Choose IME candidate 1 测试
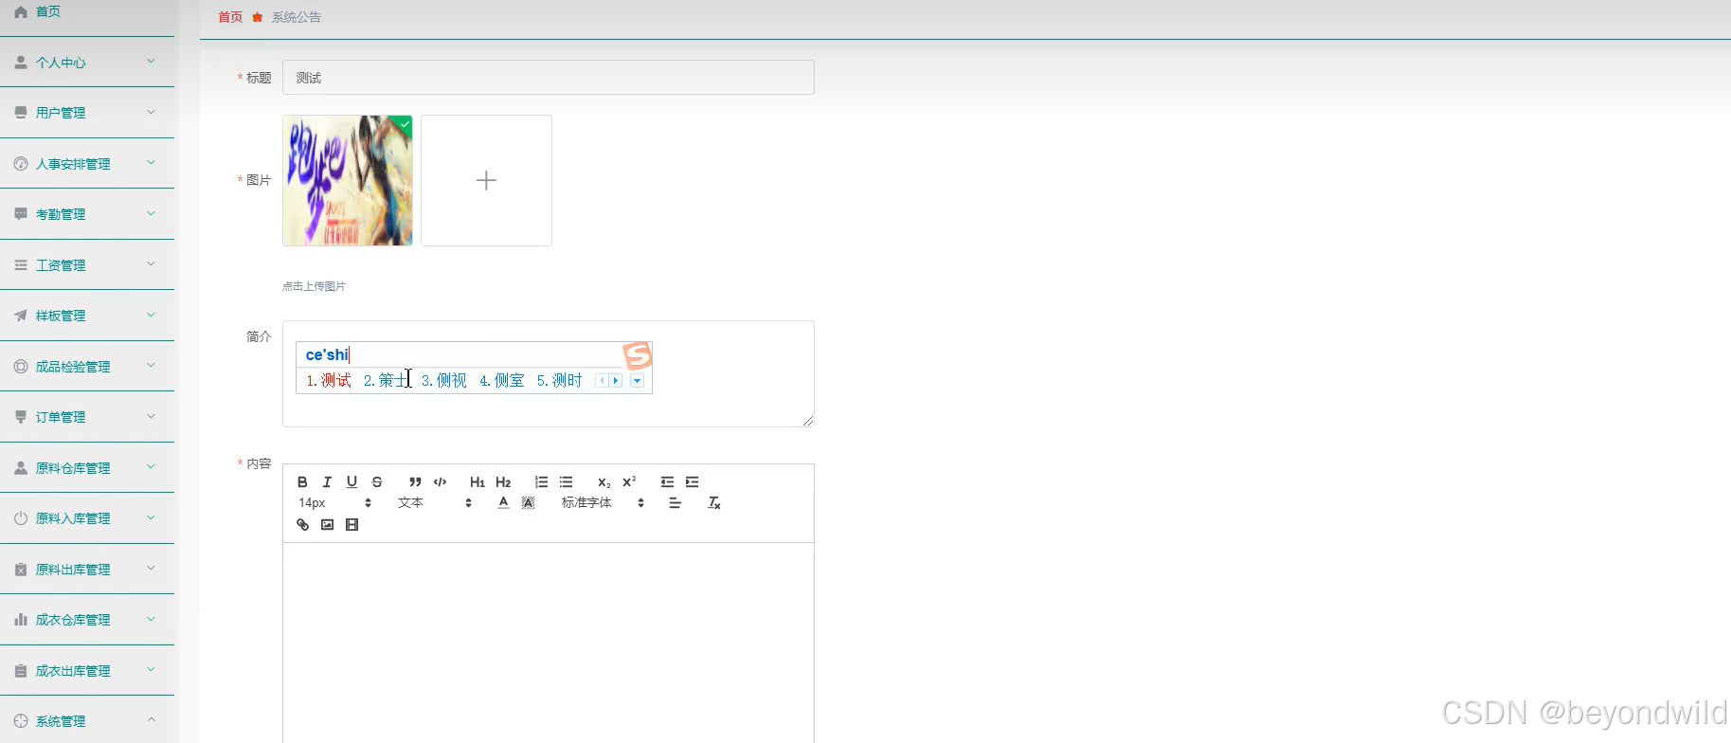Viewport: 1731px width, 743px height. coord(329,380)
